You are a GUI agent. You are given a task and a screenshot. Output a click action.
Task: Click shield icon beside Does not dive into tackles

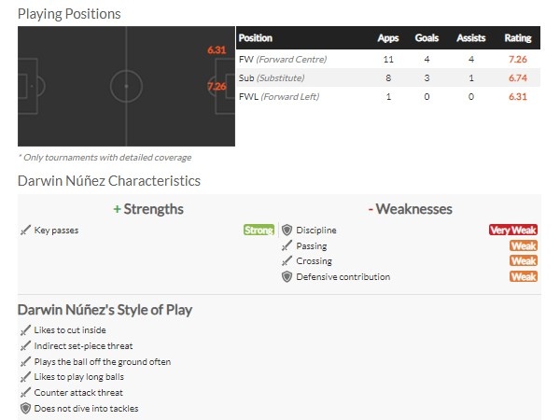[x=25, y=408]
